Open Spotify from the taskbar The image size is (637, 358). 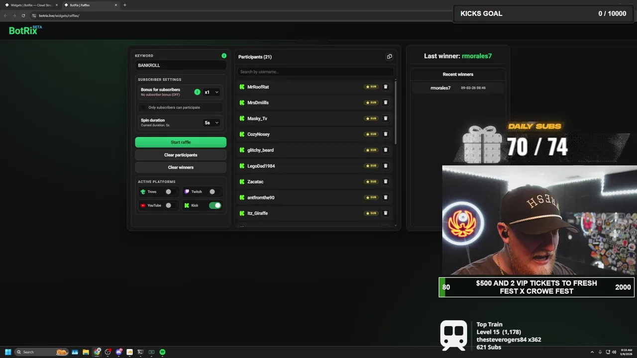pyautogui.click(x=162, y=352)
